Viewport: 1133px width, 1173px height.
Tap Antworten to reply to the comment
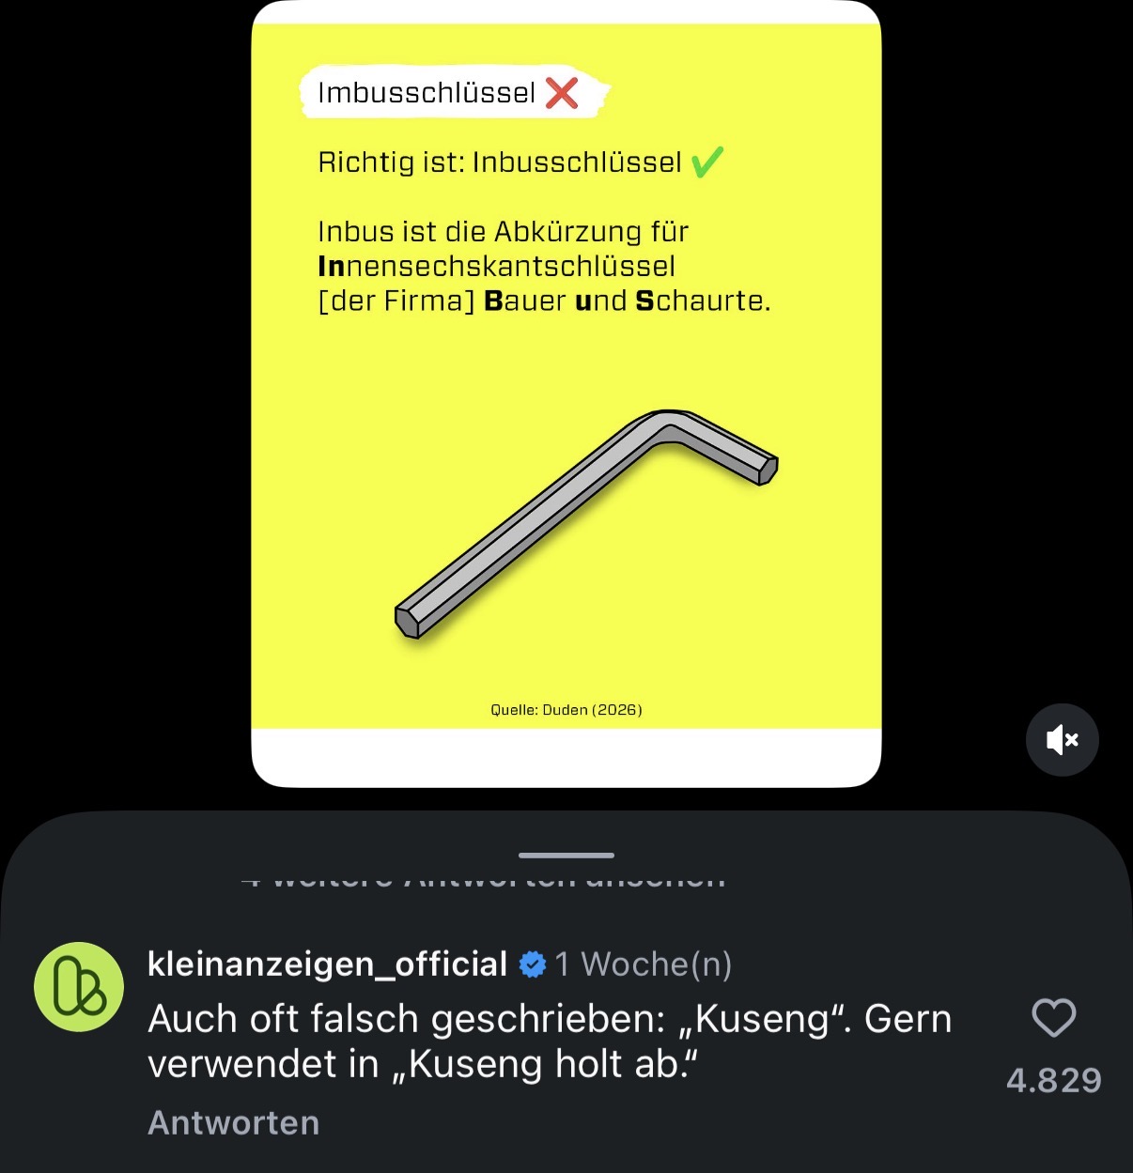point(234,1122)
